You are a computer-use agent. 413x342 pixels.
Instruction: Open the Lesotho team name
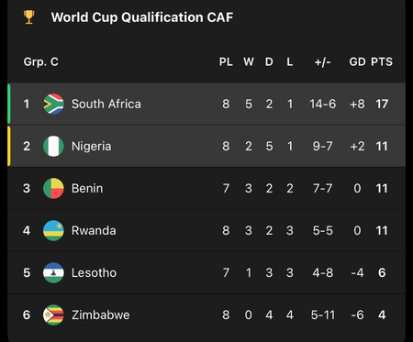pyautogui.click(x=94, y=272)
